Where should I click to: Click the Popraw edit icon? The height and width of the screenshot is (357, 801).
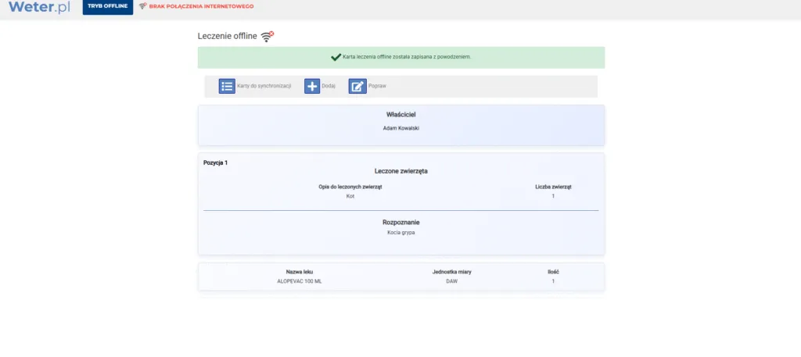357,86
